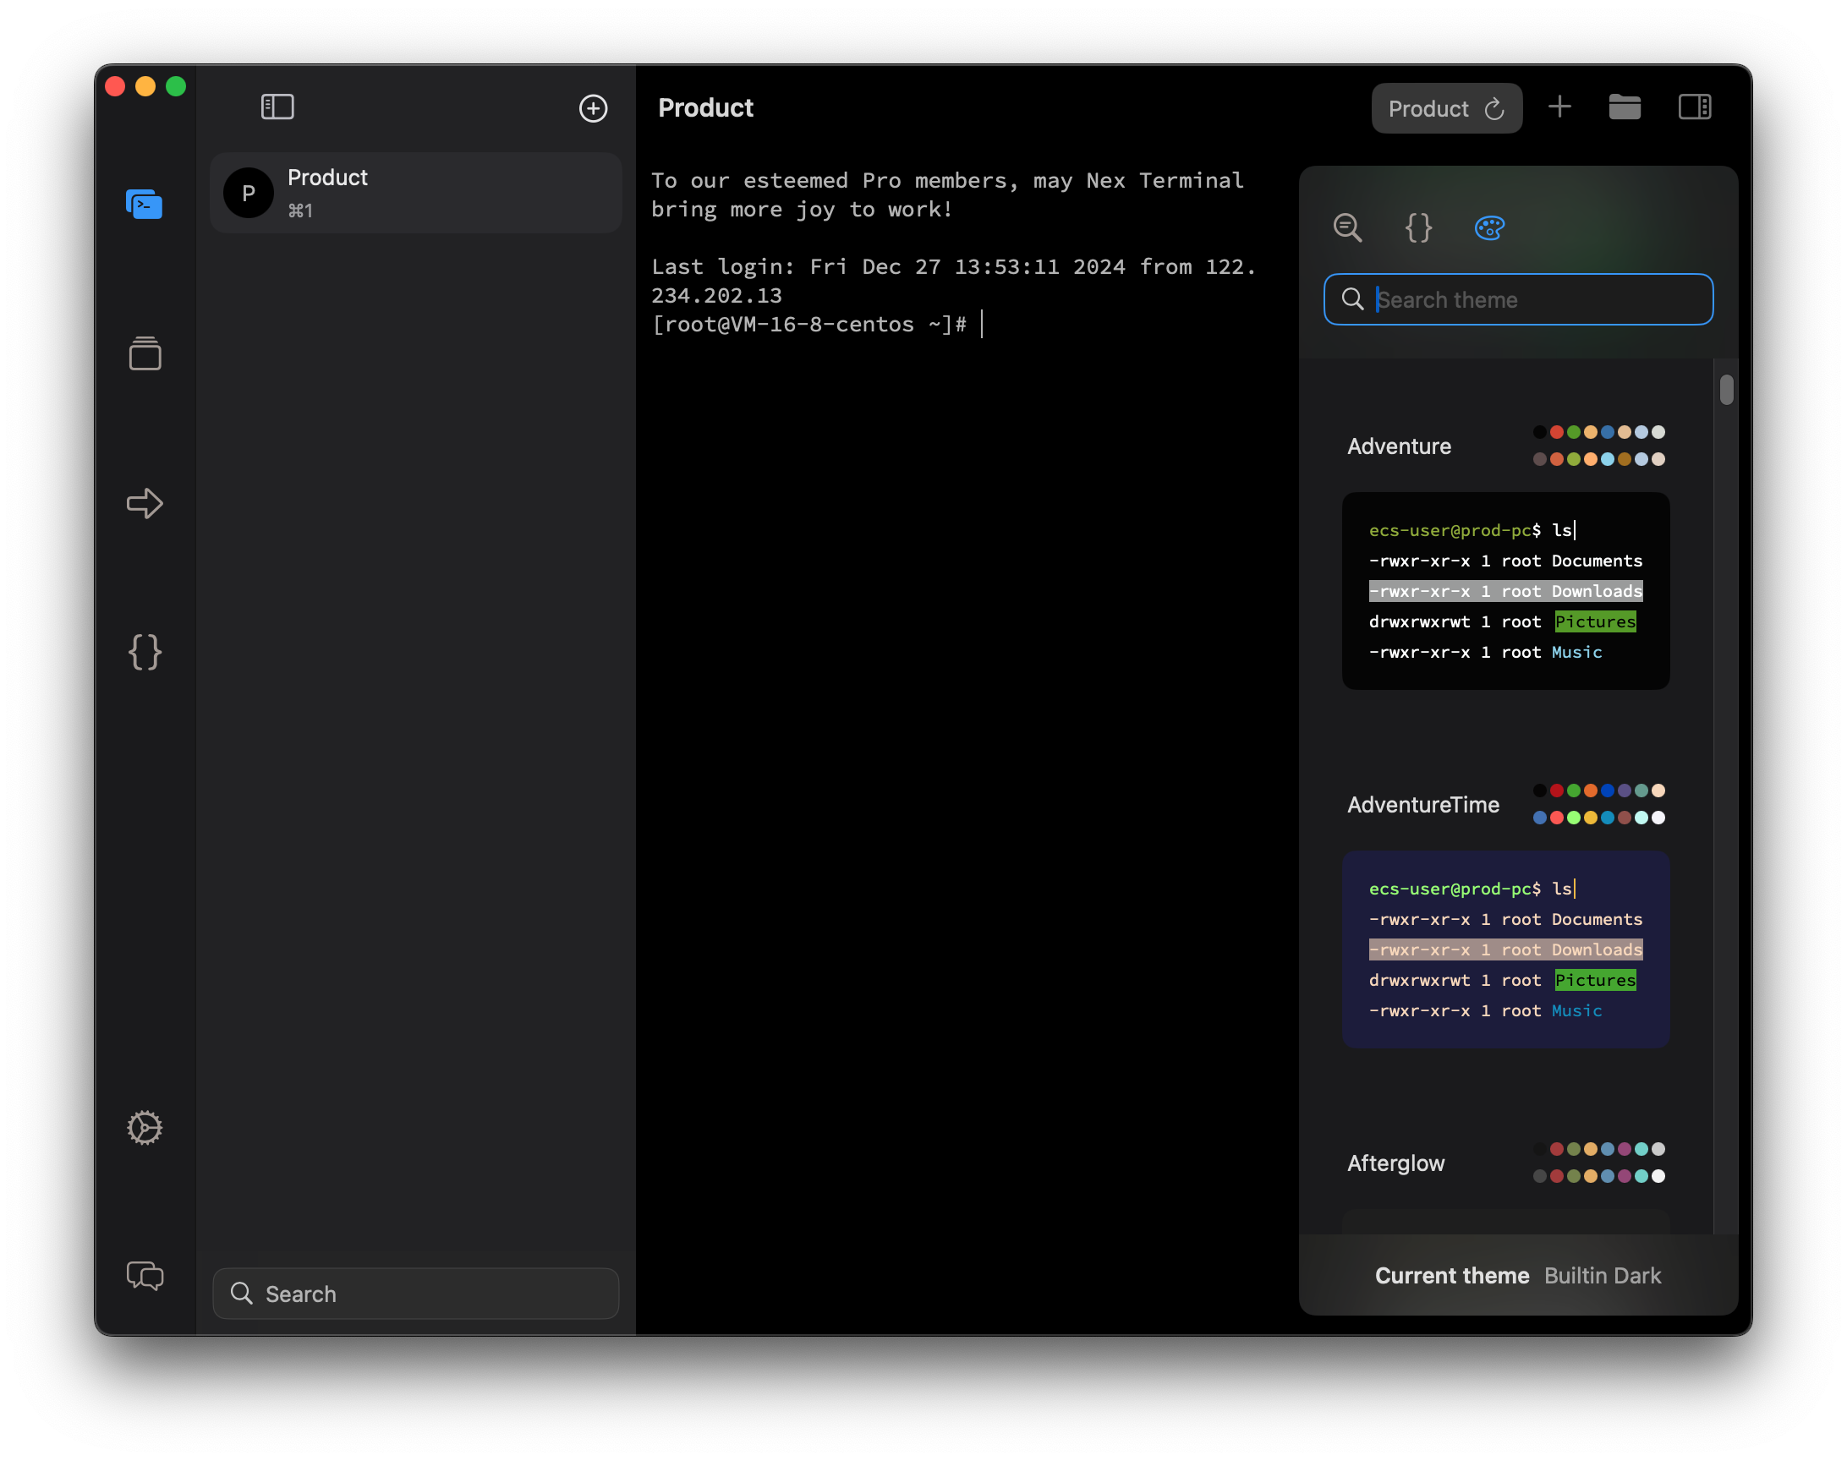Image resolution: width=1847 pixels, height=1461 pixels.
Task: Click the Last login line in terminal
Action: click(x=953, y=281)
